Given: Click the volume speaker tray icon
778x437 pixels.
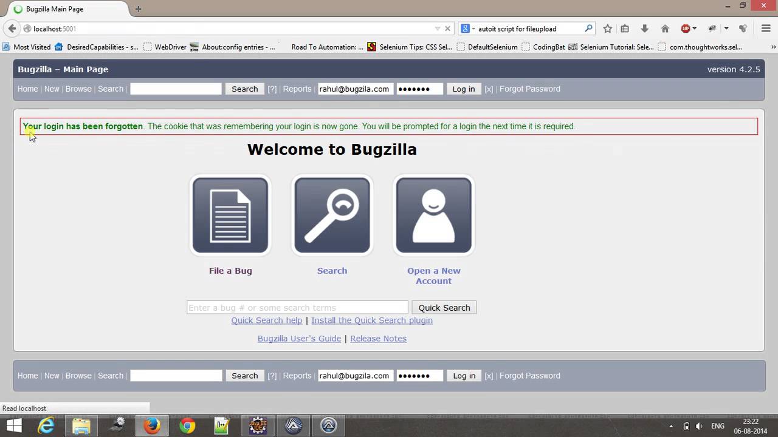Looking at the screenshot, I should pos(699,426).
